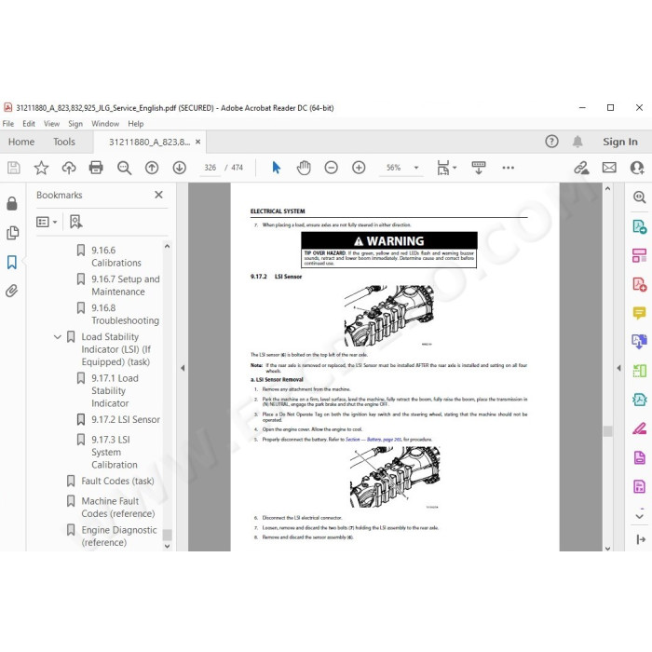
Task: Open Fill & Sign pen tool
Action: click(640, 428)
